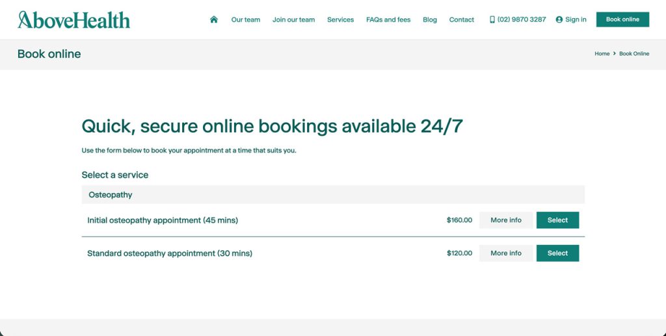Call the (02) 9870 3287 number link
Image resolution: width=666 pixels, height=336 pixels.
click(522, 19)
